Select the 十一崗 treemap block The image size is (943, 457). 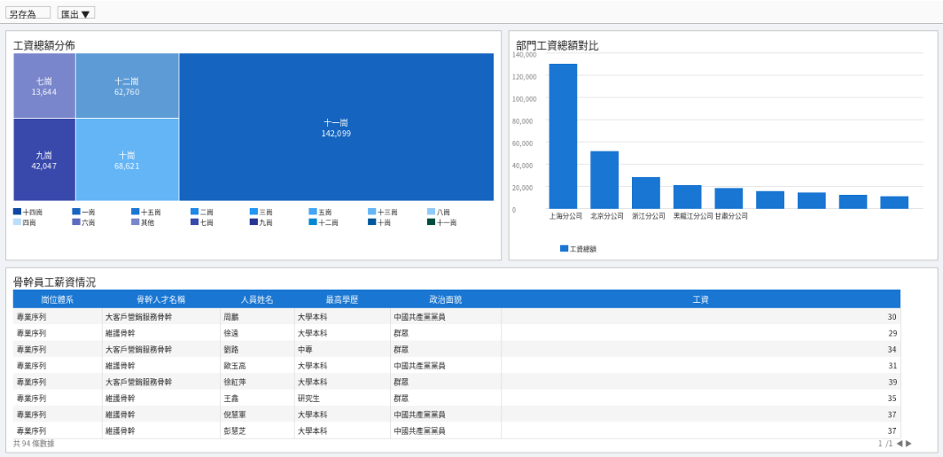click(x=336, y=128)
